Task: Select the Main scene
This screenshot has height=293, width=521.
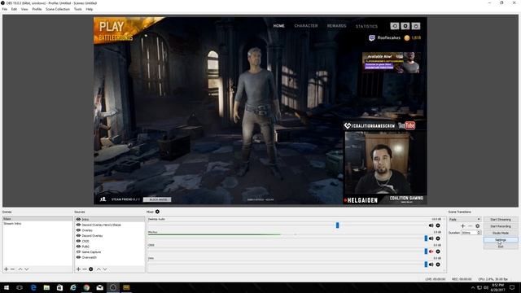Action: pos(37,219)
